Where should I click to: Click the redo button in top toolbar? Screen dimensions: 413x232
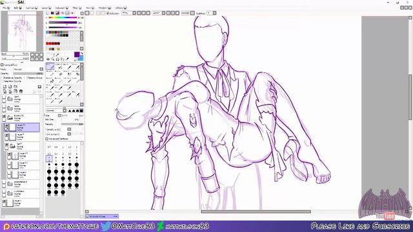click(x=92, y=13)
